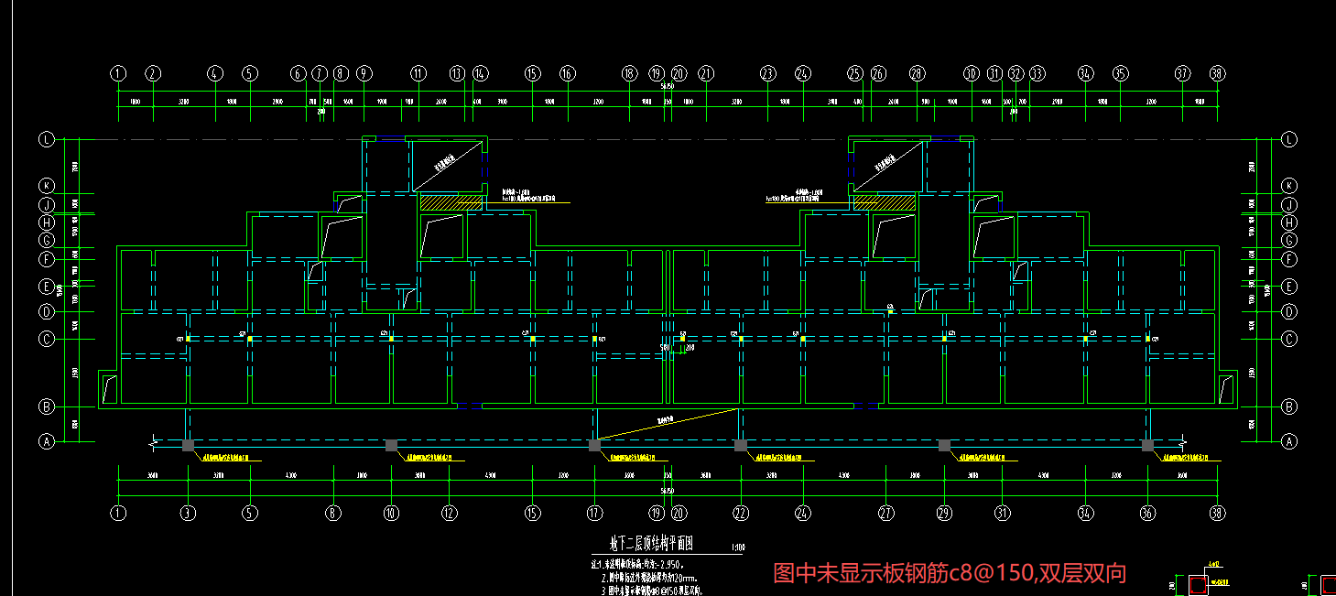The width and height of the screenshot is (1336, 596).
Task: Pick the axis bubble labeled 12
Action: click(x=449, y=514)
